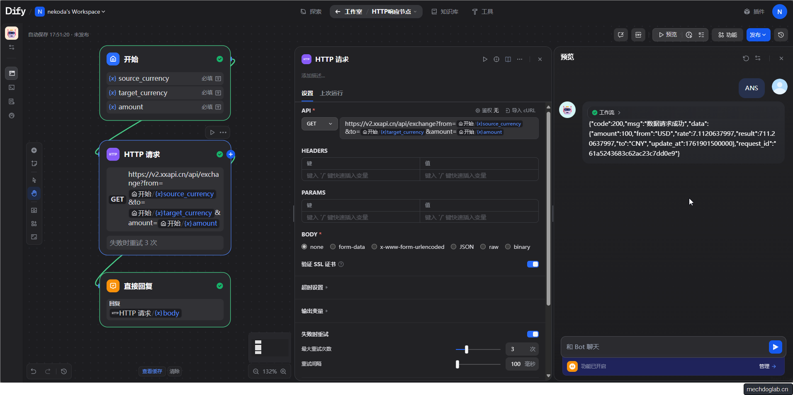Toggle SSL certificate verification switch

click(x=533, y=264)
